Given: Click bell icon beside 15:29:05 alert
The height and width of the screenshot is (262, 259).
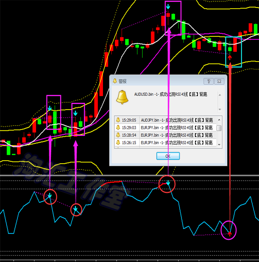Looking at the screenshot, I should (x=118, y=120).
